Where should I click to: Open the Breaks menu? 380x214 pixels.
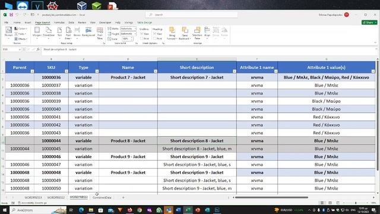pos(77,33)
